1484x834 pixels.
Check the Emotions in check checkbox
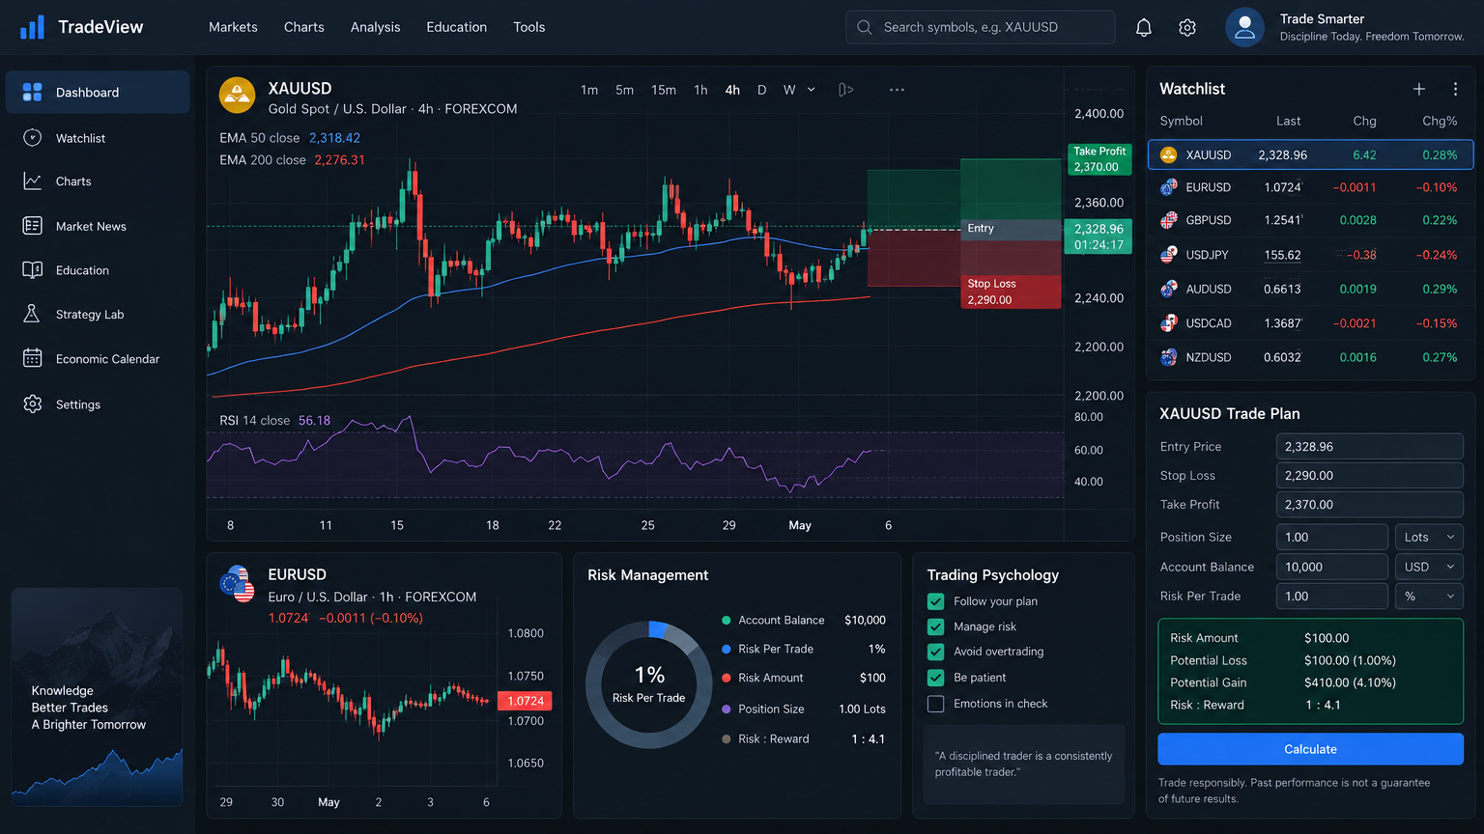(x=935, y=704)
